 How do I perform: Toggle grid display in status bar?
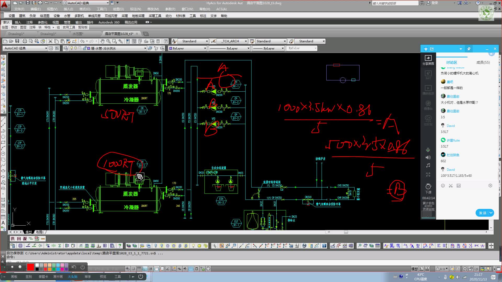tap(139, 269)
